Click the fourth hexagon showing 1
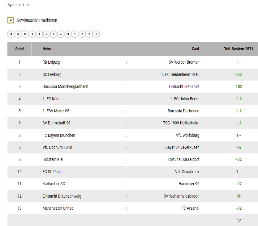258x226 pixels. (x=32, y=34)
